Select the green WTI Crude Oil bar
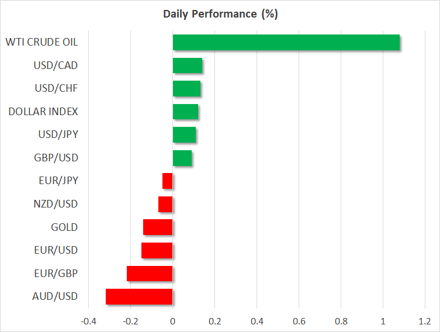The image size is (440, 332). point(286,42)
